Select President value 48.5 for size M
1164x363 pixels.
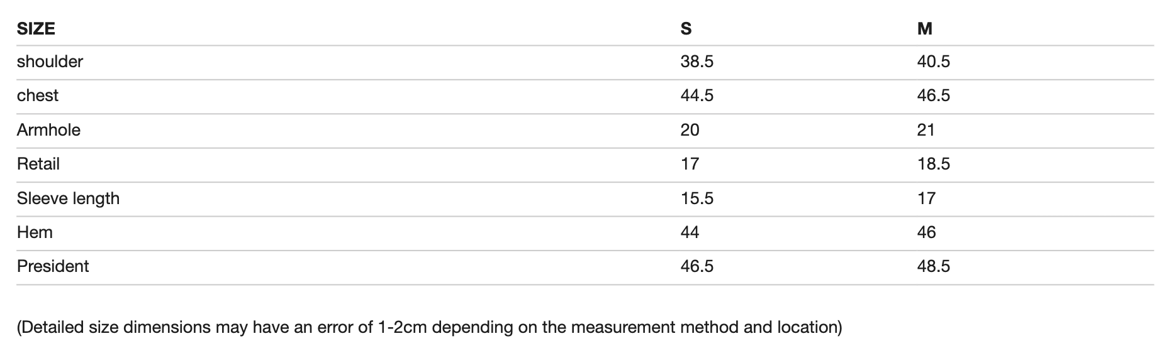pos(933,266)
